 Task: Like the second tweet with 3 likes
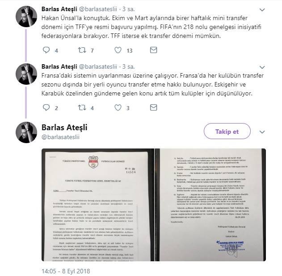point(118,107)
